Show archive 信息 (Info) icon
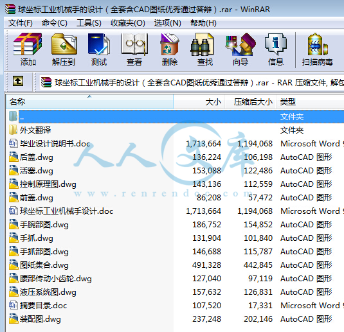 click(276, 49)
